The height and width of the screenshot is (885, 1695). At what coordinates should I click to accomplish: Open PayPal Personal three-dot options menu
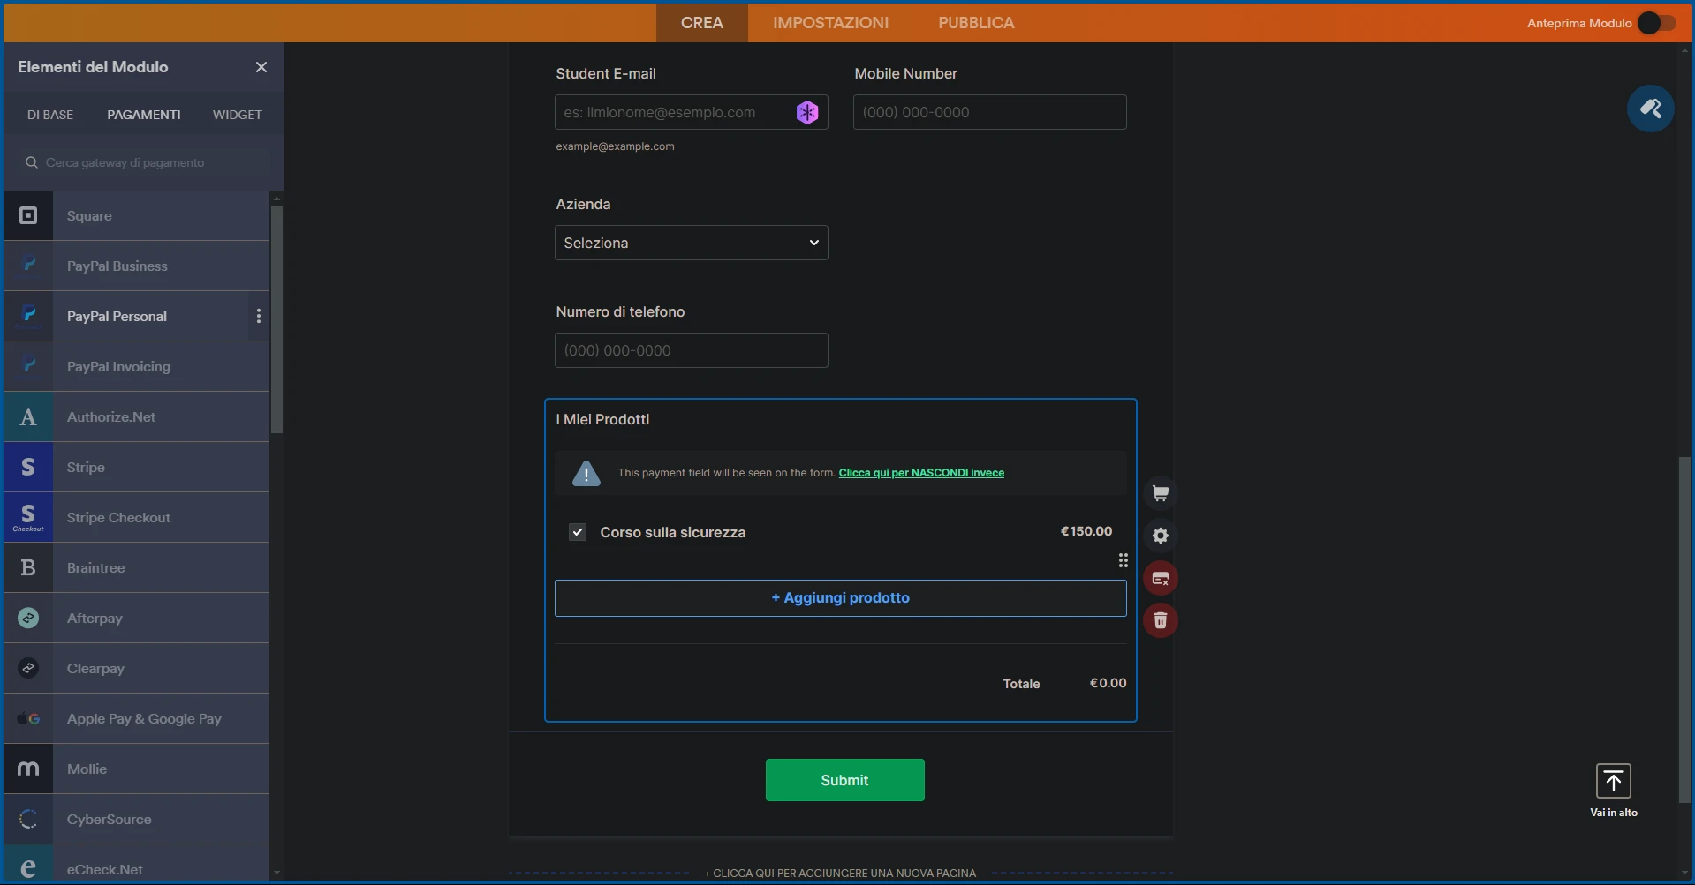(x=257, y=316)
